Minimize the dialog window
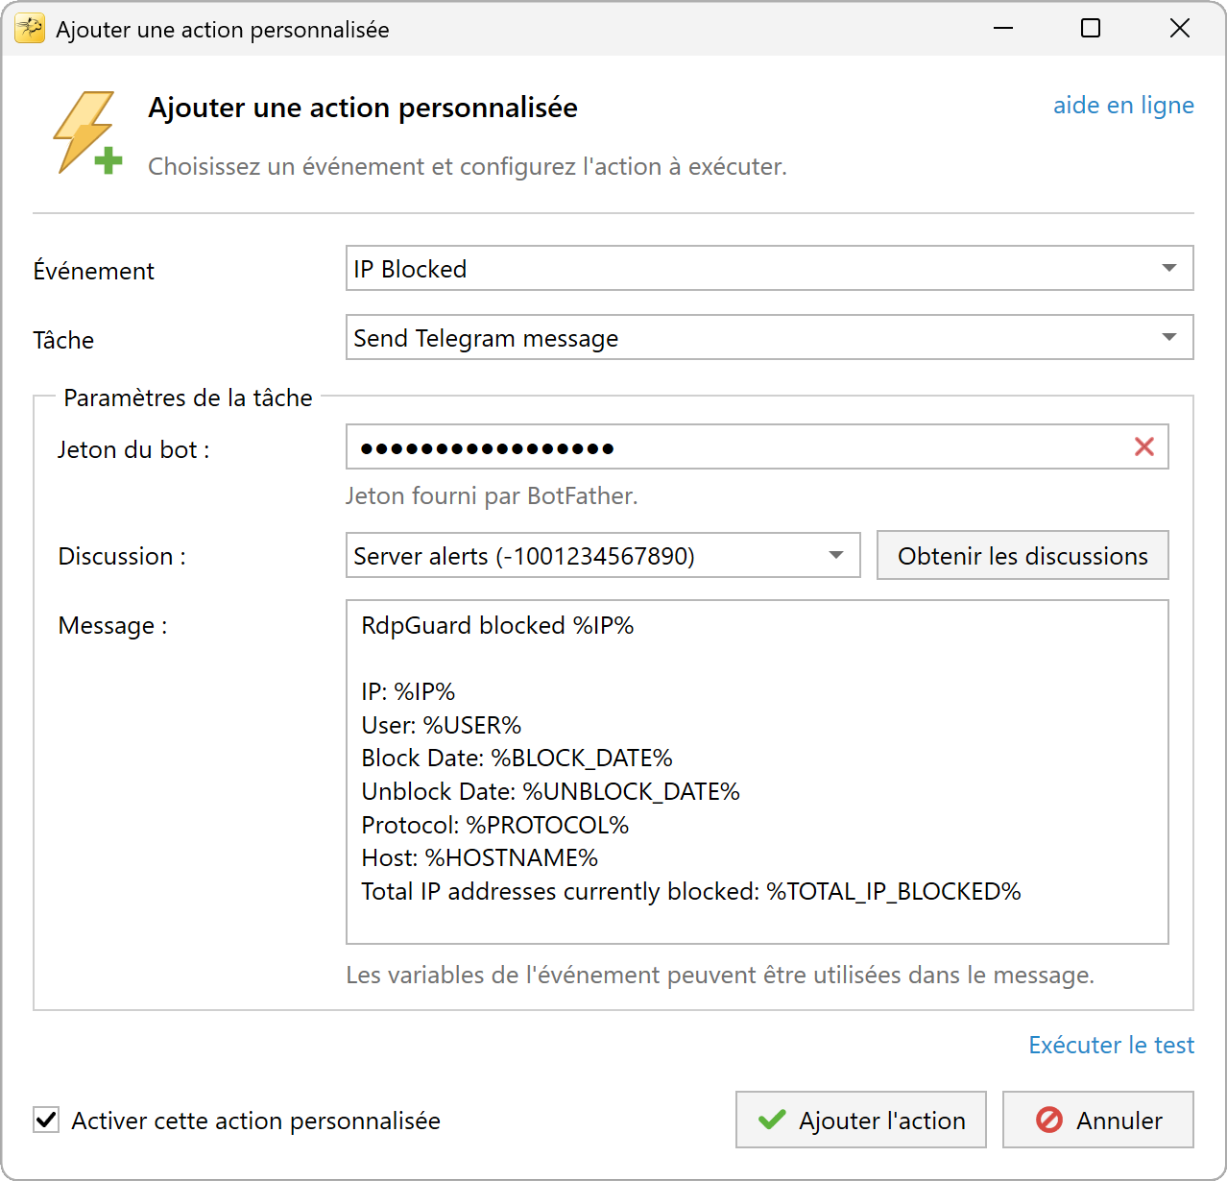This screenshot has height=1181, width=1227. (x=1003, y=29)
